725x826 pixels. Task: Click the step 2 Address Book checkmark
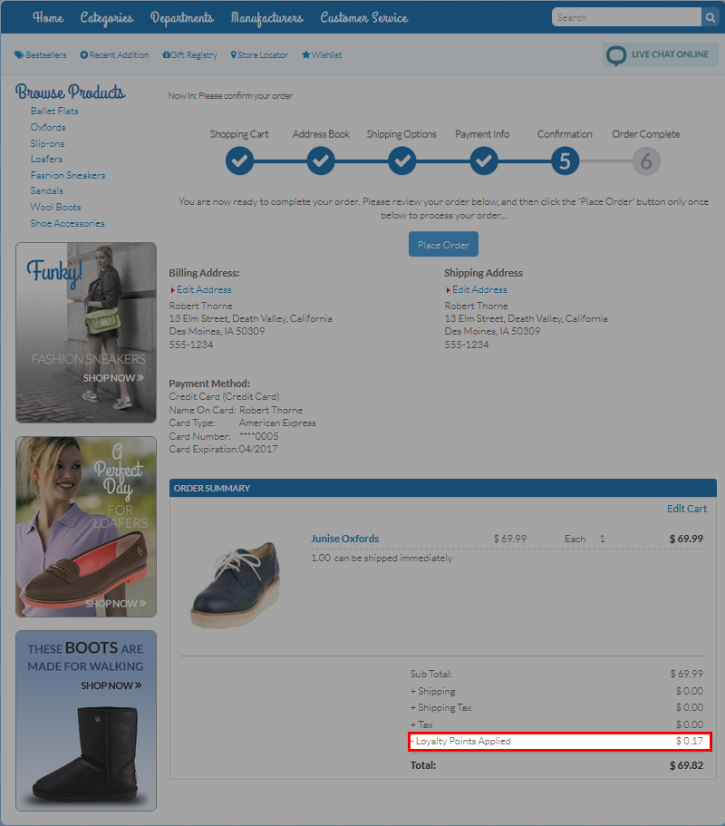(x=321, y=160)
